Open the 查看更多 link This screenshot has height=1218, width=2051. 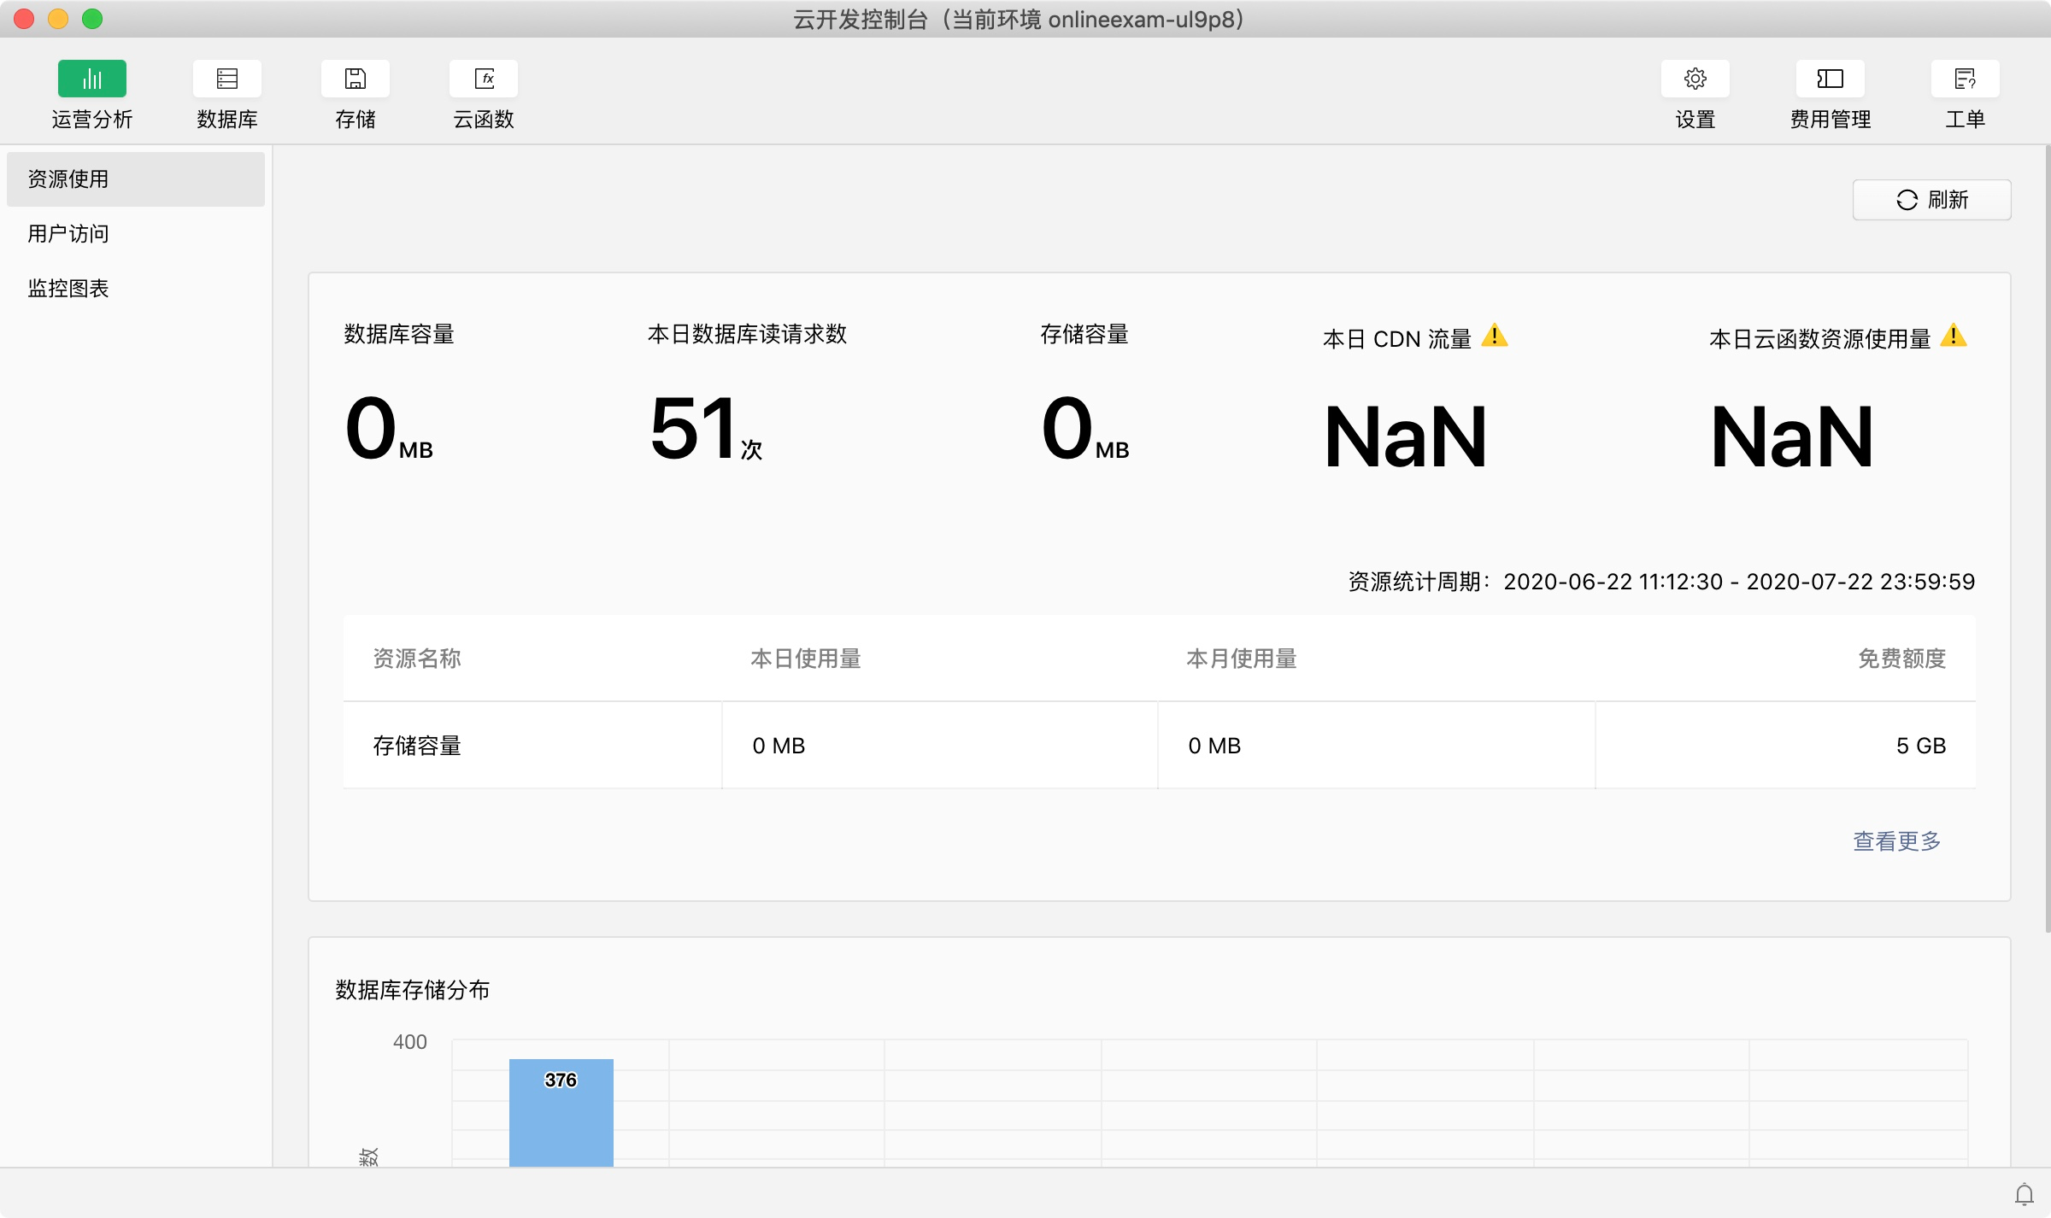pos(1896,841)
